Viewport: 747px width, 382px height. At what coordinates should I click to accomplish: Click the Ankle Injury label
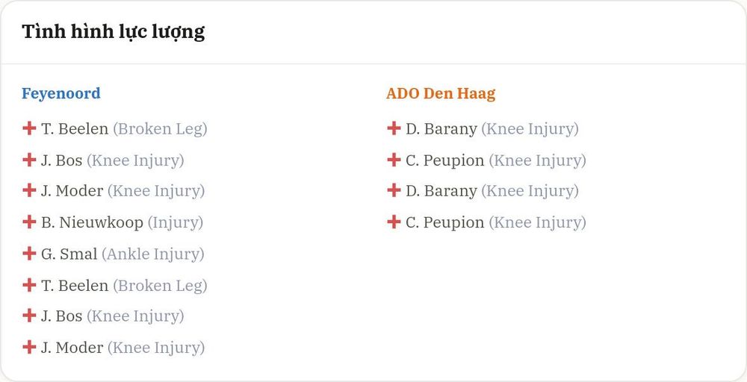click(x=153, y=254)
